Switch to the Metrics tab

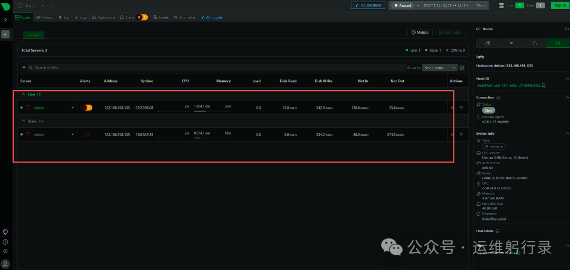point(45,17)
